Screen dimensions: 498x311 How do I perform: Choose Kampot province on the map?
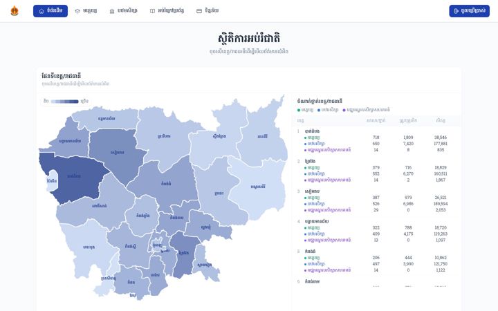pos(131,282)
